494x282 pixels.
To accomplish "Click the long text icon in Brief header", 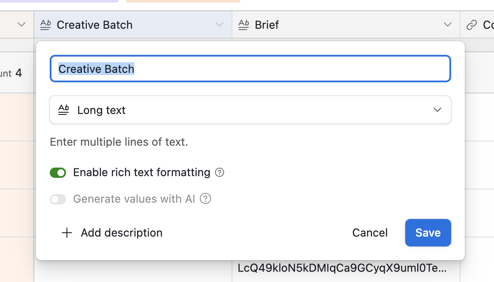I will [x=244, y=25].
